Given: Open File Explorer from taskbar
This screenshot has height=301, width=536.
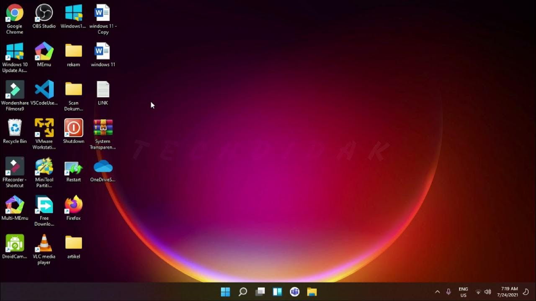Looking at the screenshot, I should pyautogui.click(x=312, y=292).
